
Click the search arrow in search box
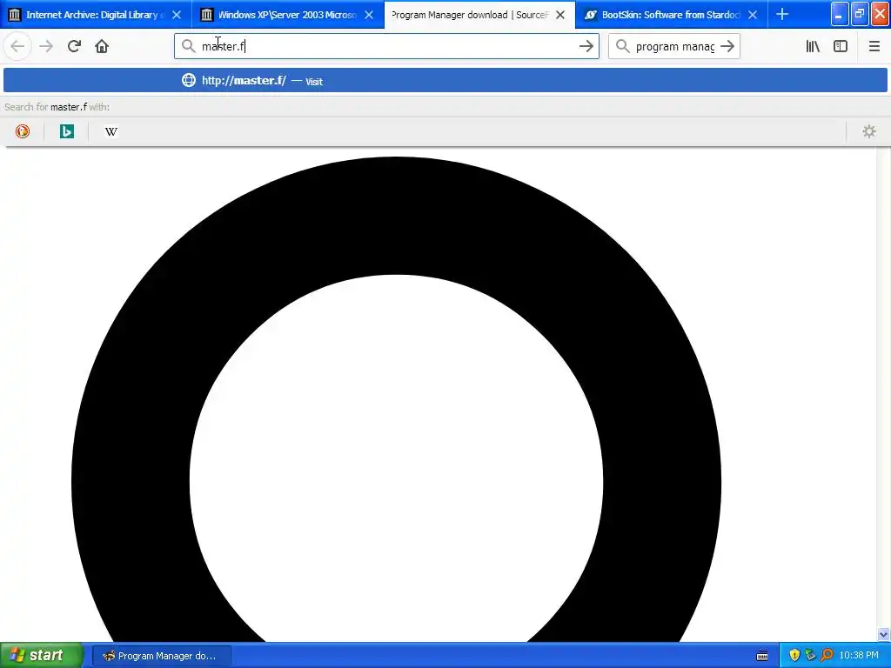tap(727, 47)
